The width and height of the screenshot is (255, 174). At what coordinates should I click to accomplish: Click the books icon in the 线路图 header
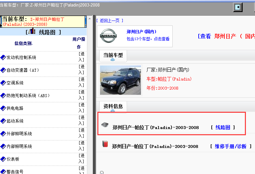tap(32, 31)
